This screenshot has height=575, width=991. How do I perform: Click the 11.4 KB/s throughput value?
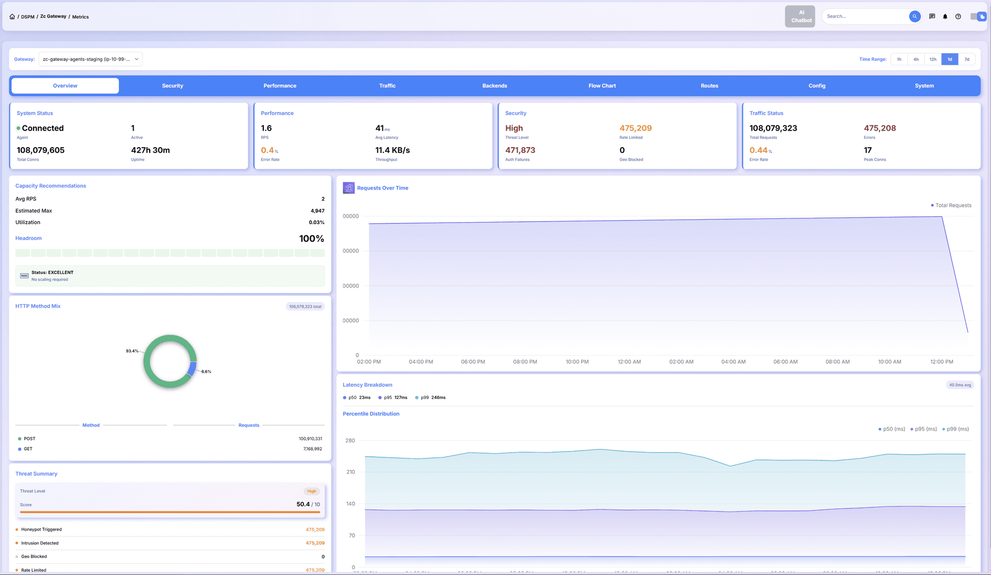click(392, 150)
